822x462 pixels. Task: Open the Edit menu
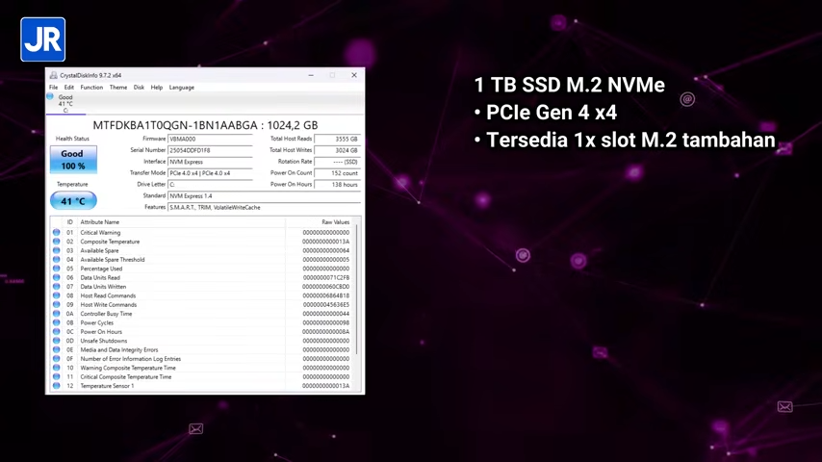pyautogui.click(x=68, y=88)
